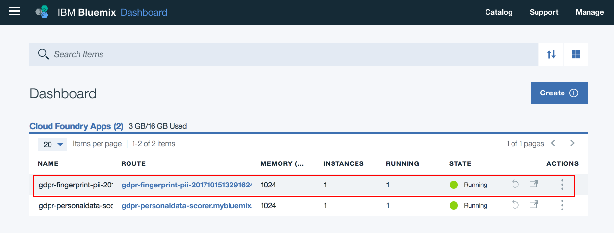Click the 1 of 1 pages text
614x233 pixels.
525,144
